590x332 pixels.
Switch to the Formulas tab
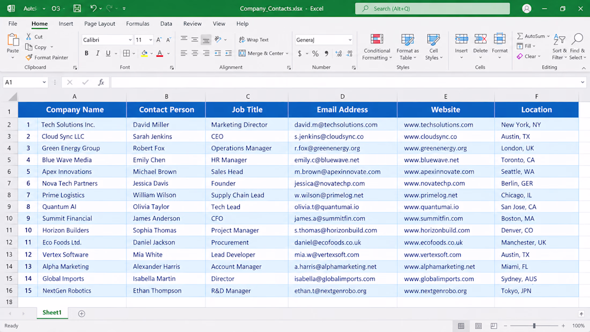pos(138,24)
